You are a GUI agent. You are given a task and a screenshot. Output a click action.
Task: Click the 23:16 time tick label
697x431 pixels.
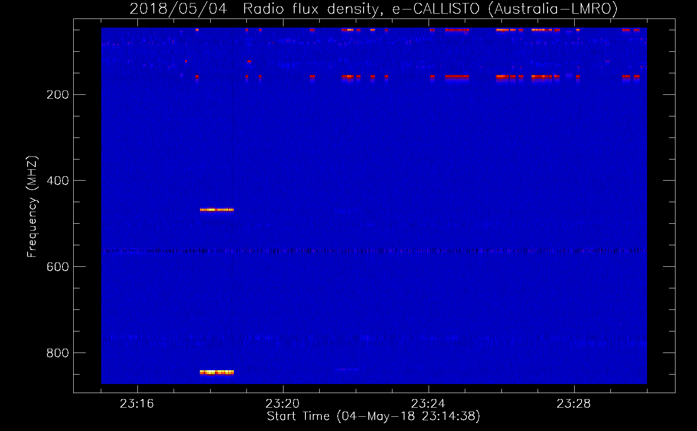137,404
